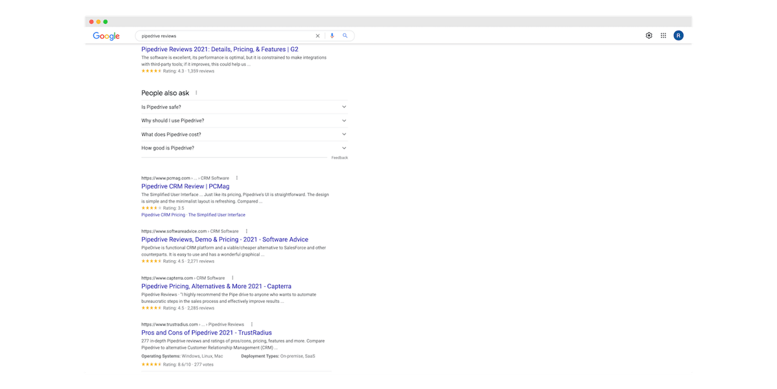Open People also ask options menu
The width and height of the screenshot is (777, 389).
[x=196, y=93]
